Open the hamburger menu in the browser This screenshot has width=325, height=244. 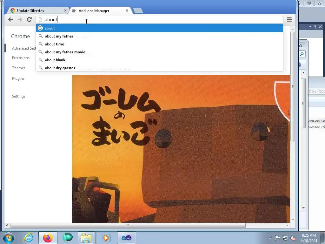click(x=289, y=19)
